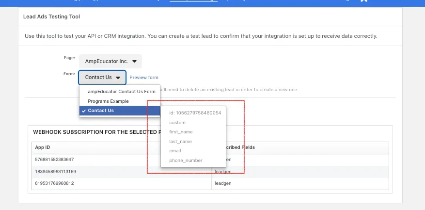
Task: Click the Form: label
Action: [69, 74]
